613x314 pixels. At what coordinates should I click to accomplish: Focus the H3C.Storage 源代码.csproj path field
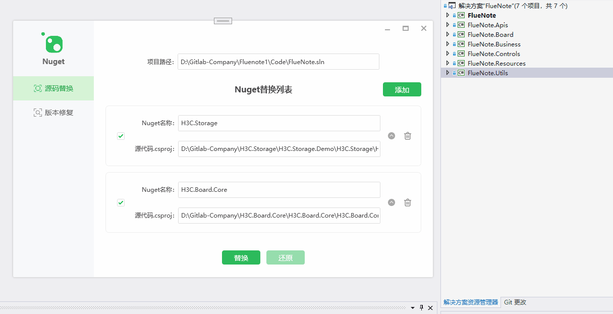tap(279, 149)
